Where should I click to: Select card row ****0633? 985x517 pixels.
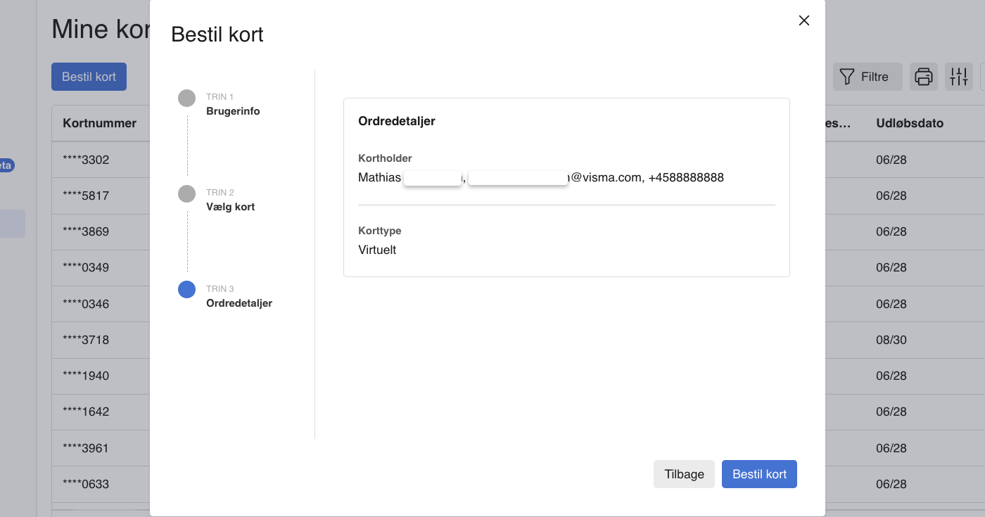point(86,484)
